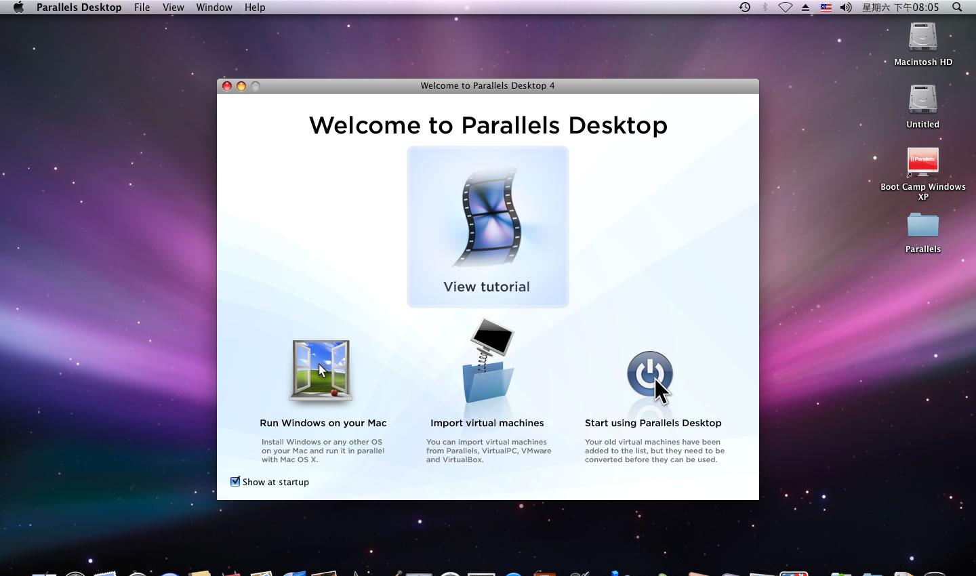This screenshot has height=576, width=976.
Task: Open the Help menu
Action: [255, 7]
